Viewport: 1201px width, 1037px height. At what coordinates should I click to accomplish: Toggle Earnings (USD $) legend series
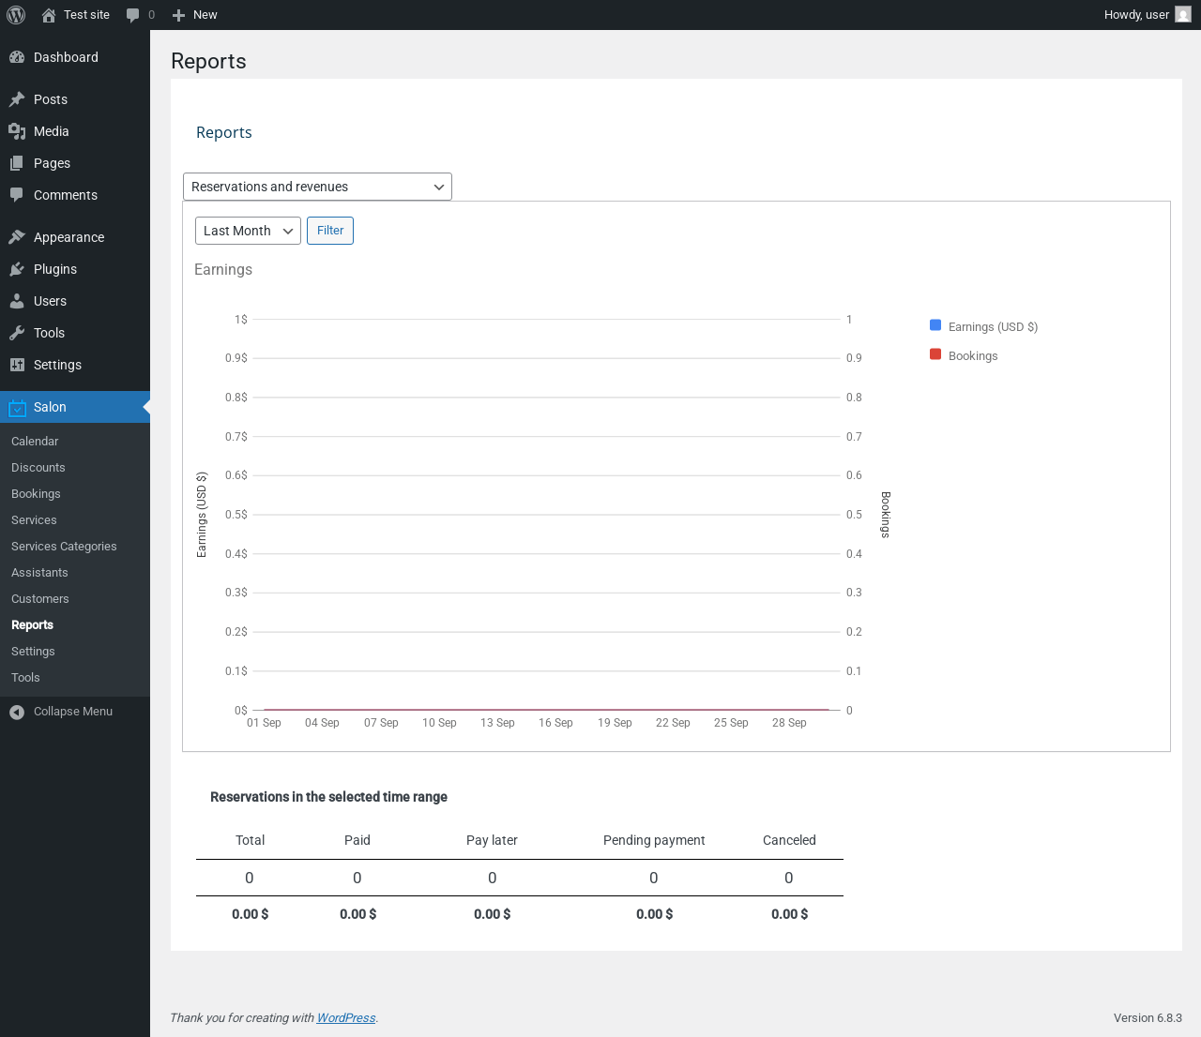[992, 327]
